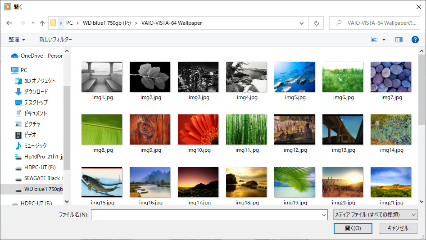Click 新しいフォルダー to create a folder
Screen dimensions: 426x240
(55, 40)
